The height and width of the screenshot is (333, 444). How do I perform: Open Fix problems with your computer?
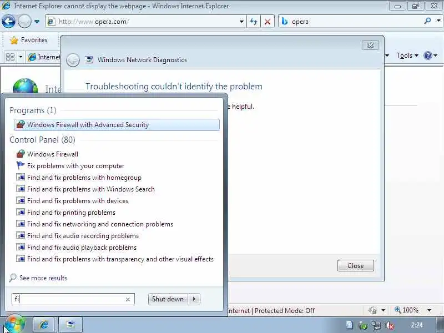pos(70,166)
